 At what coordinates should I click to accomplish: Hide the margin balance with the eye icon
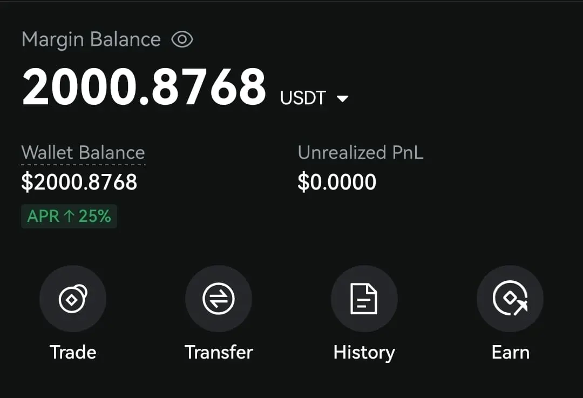click(x=182, y=39)
